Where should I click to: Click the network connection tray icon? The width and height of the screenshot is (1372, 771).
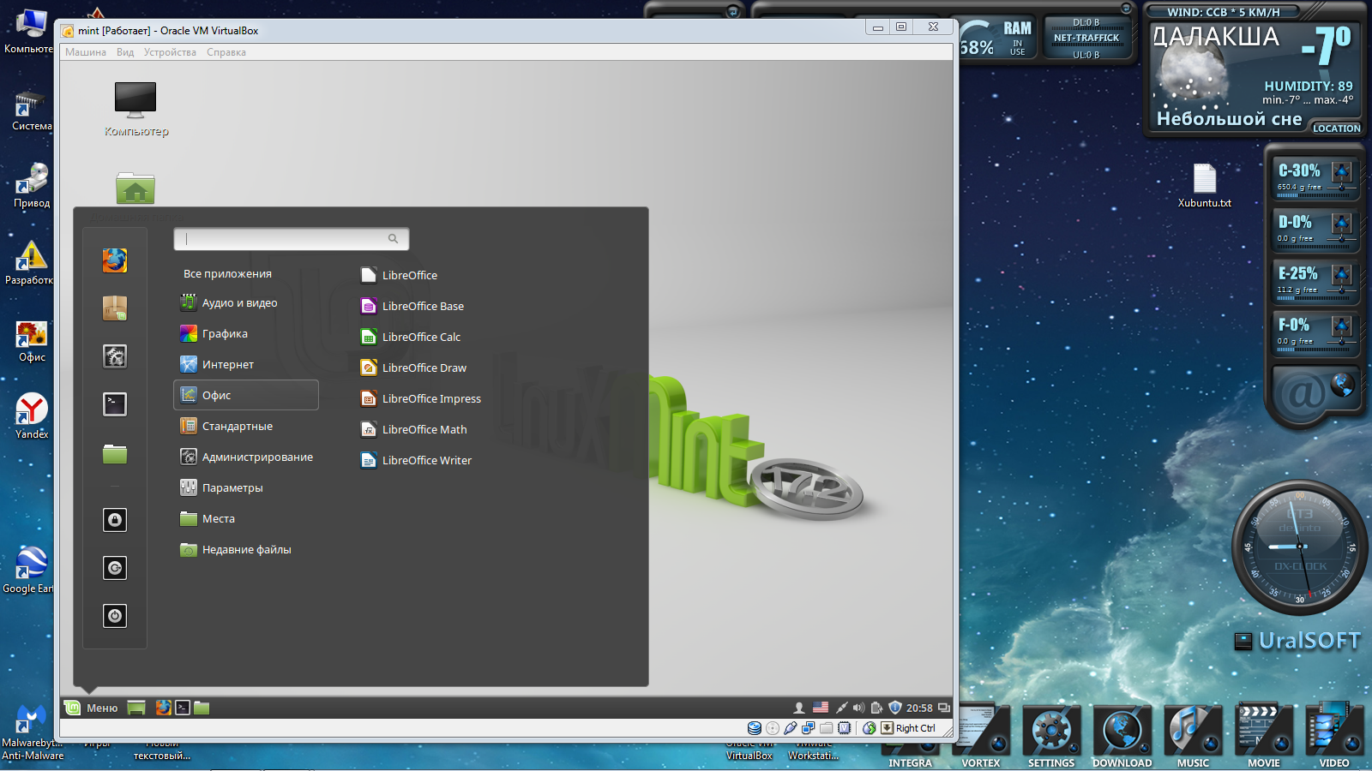(841, 708)
